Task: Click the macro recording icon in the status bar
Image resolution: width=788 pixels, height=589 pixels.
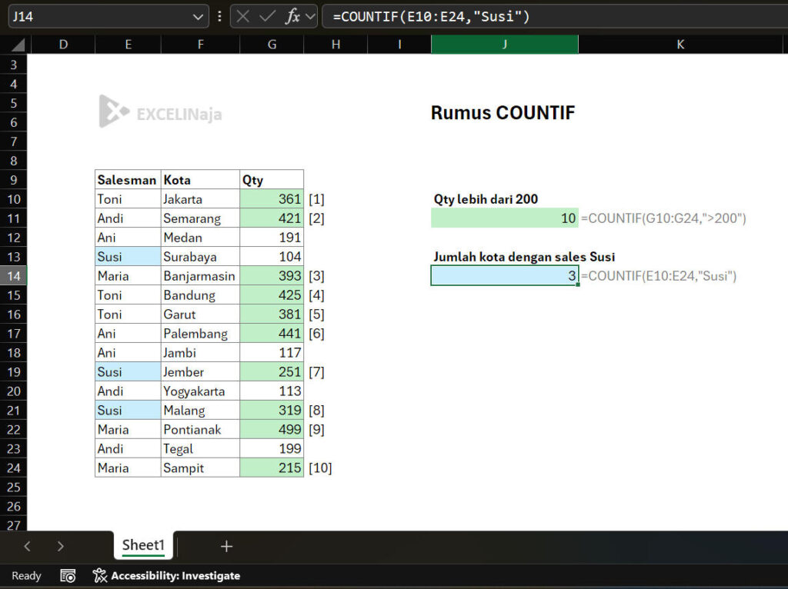Action: [66, 575]
